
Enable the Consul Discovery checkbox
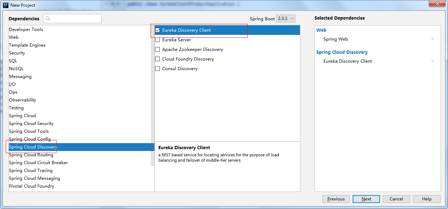click(158, 69)
